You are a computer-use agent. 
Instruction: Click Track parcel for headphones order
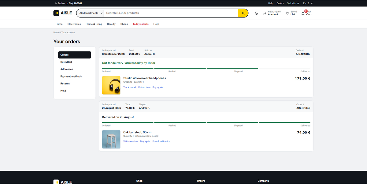(x=130, y=87)
